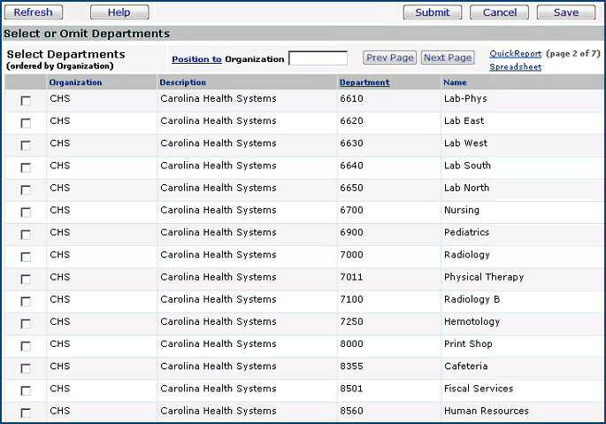Tick the Radiology 7000 checkbox
This screenshot has height=424, width=606.
click(26, 257)
